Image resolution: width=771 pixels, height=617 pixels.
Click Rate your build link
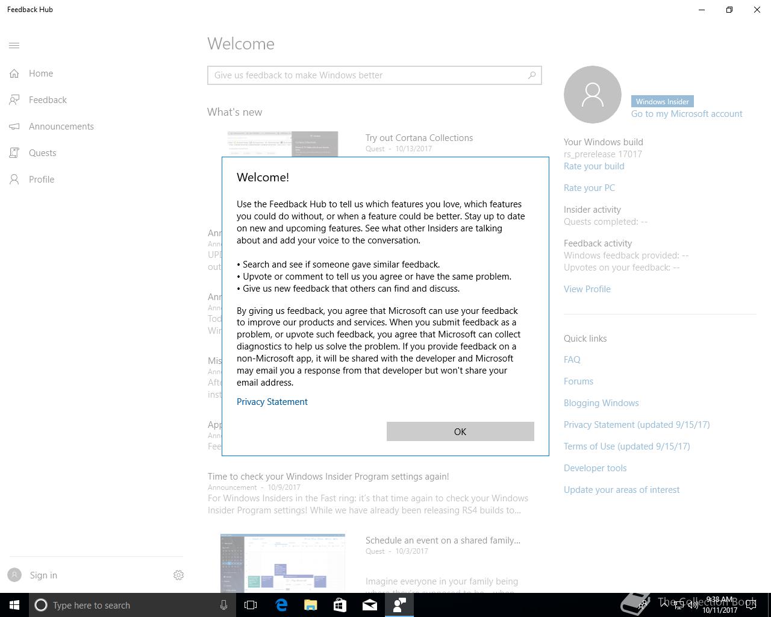point(594,166)
